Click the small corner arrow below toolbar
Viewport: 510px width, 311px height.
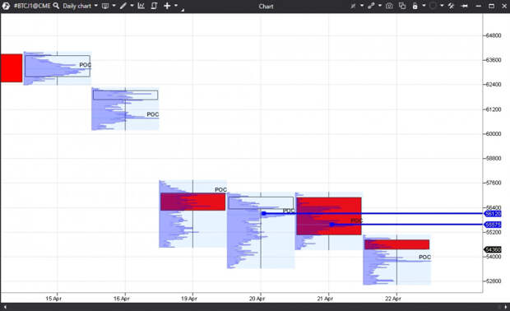click(183, 11)
